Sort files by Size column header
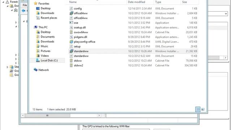The height and width of the screenshot is (130, 231). click(184, 2)
